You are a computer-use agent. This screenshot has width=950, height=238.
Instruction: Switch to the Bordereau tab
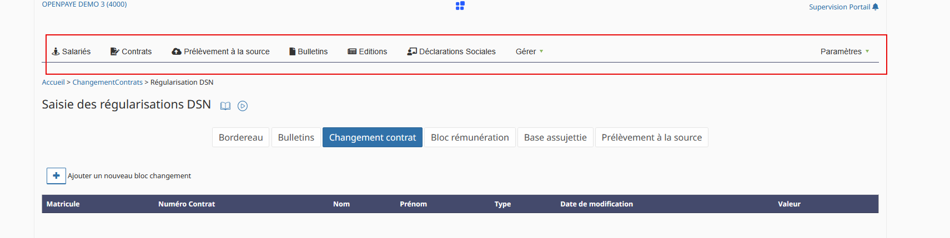point(241,137)
